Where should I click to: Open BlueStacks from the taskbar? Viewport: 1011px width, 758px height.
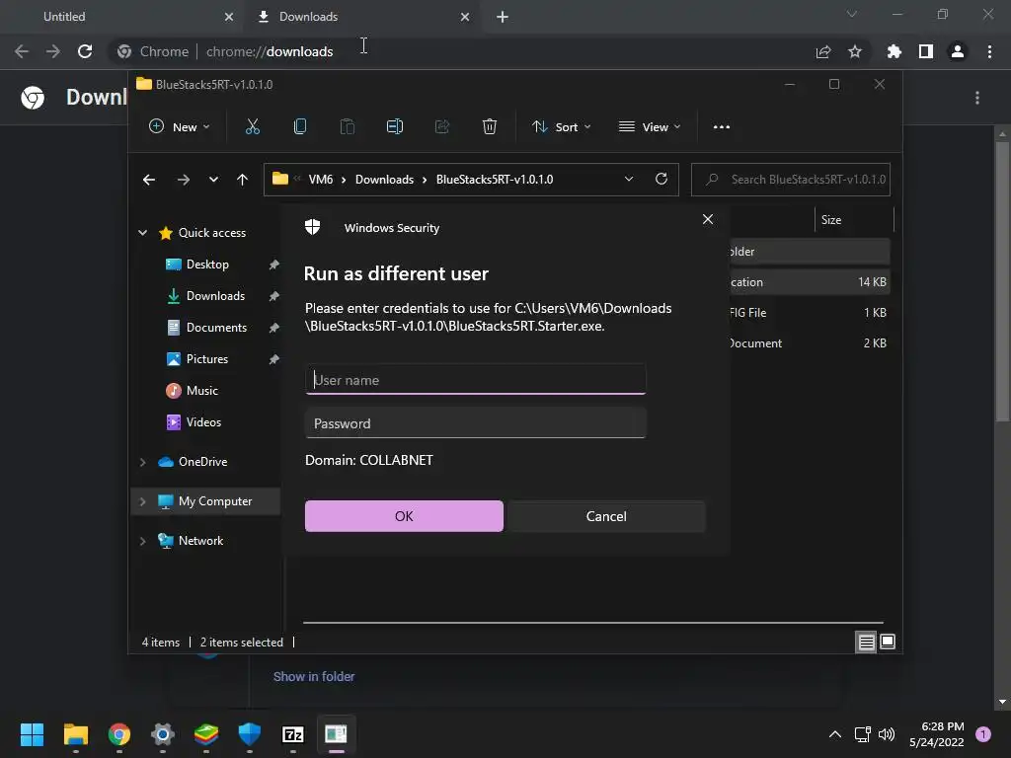[206, 734]
